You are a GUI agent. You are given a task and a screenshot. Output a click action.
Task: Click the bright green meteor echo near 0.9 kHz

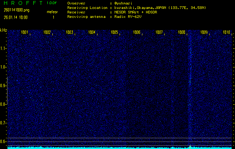[x=190, y=82]
